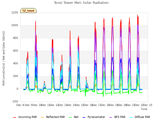Click the y-axis label 1200
163x122 pixels.
pos(15,13)
